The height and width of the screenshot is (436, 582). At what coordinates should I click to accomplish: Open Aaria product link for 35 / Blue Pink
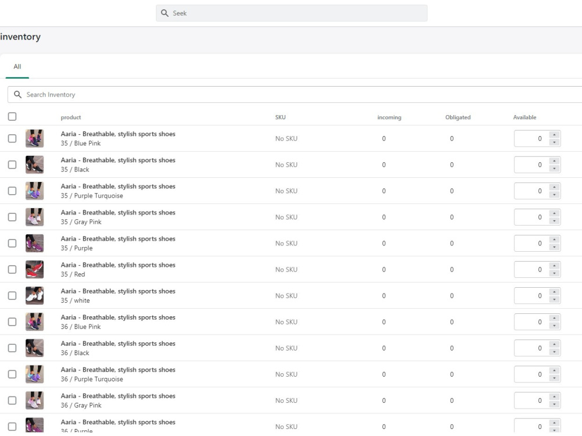pyautogui.click(x=118, y=134)
